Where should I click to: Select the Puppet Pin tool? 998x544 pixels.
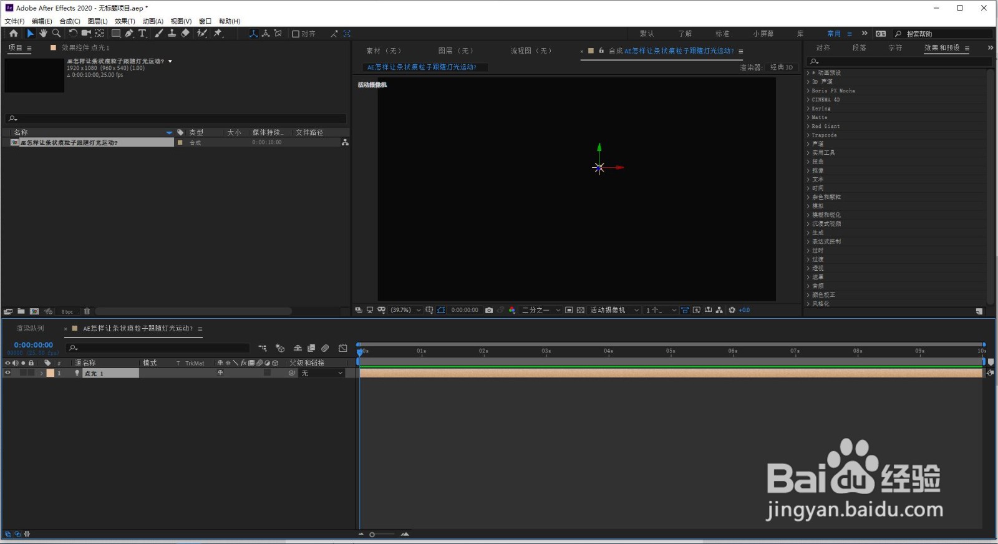click(x=218, y=33)
